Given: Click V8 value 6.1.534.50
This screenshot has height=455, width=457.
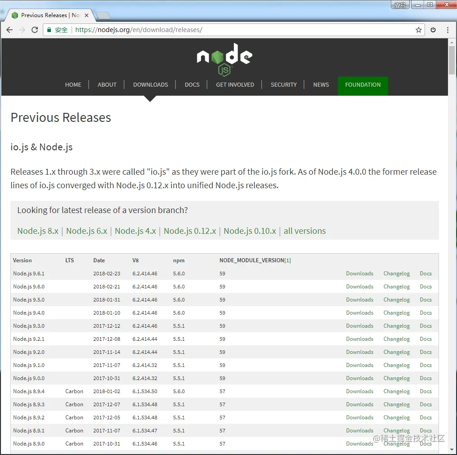Looking at the screenshot, I should click(x=145, y=391).
